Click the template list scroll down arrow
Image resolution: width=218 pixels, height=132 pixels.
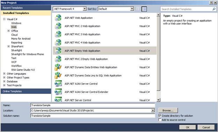point(158,100)
